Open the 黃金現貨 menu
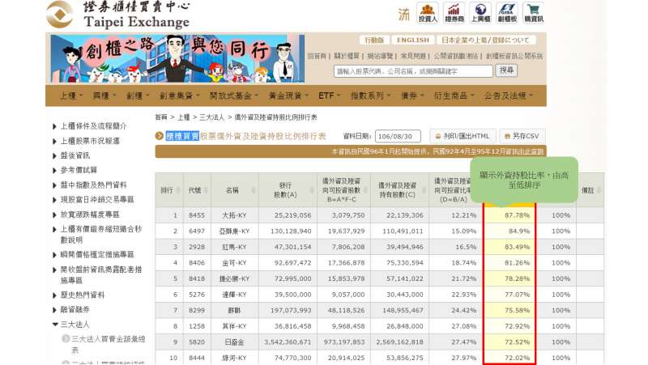The height and width of the screenshot is (365, 648). 288,95
